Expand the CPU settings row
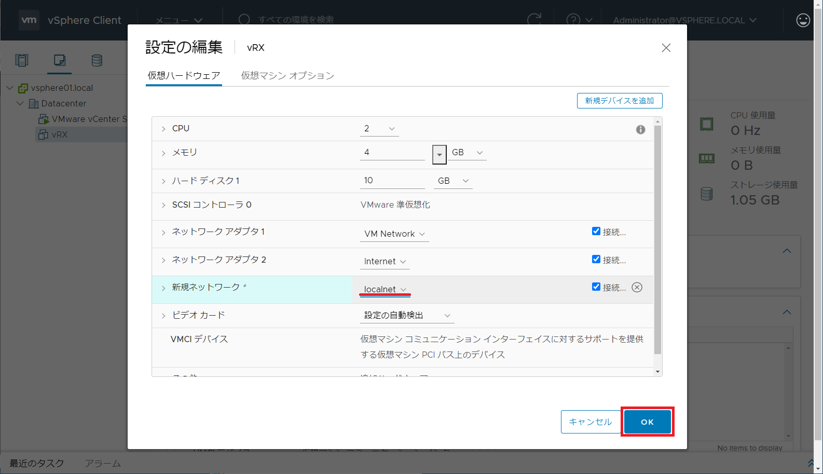Viewport: 823px width, 474px height. coord(163,129)
